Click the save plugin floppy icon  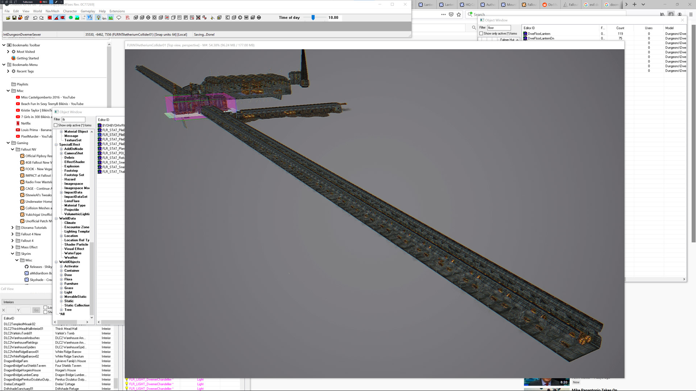click(14, 18)
